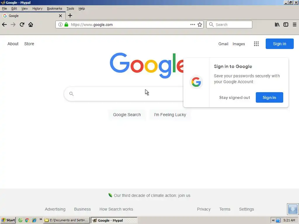Open the Business footer link
Screen dimensions: 299x224
tap(82, 209)
